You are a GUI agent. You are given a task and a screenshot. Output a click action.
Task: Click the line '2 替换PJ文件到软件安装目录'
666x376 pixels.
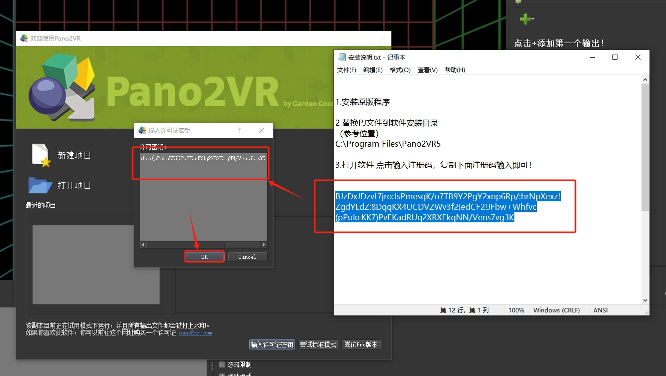(387, 123)
